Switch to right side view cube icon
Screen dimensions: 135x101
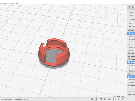click(109, 99)
